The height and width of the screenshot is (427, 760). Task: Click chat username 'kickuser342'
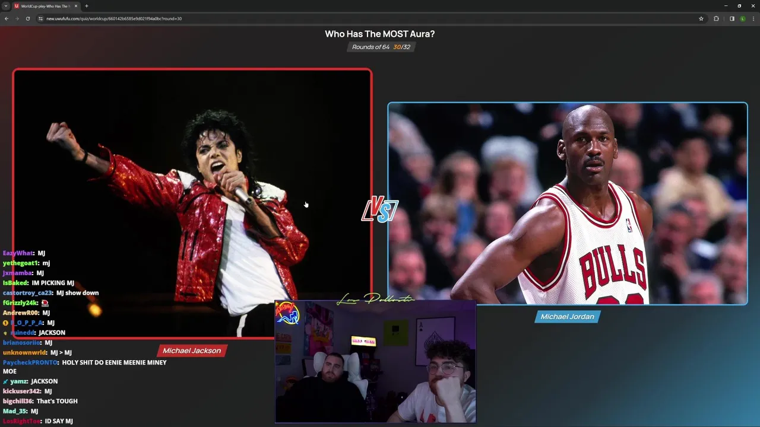[22, 391]
